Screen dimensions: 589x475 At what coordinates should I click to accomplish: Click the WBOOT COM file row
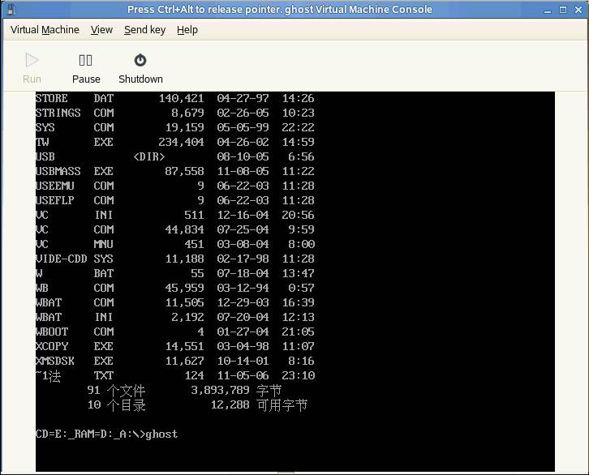[174, 332]
